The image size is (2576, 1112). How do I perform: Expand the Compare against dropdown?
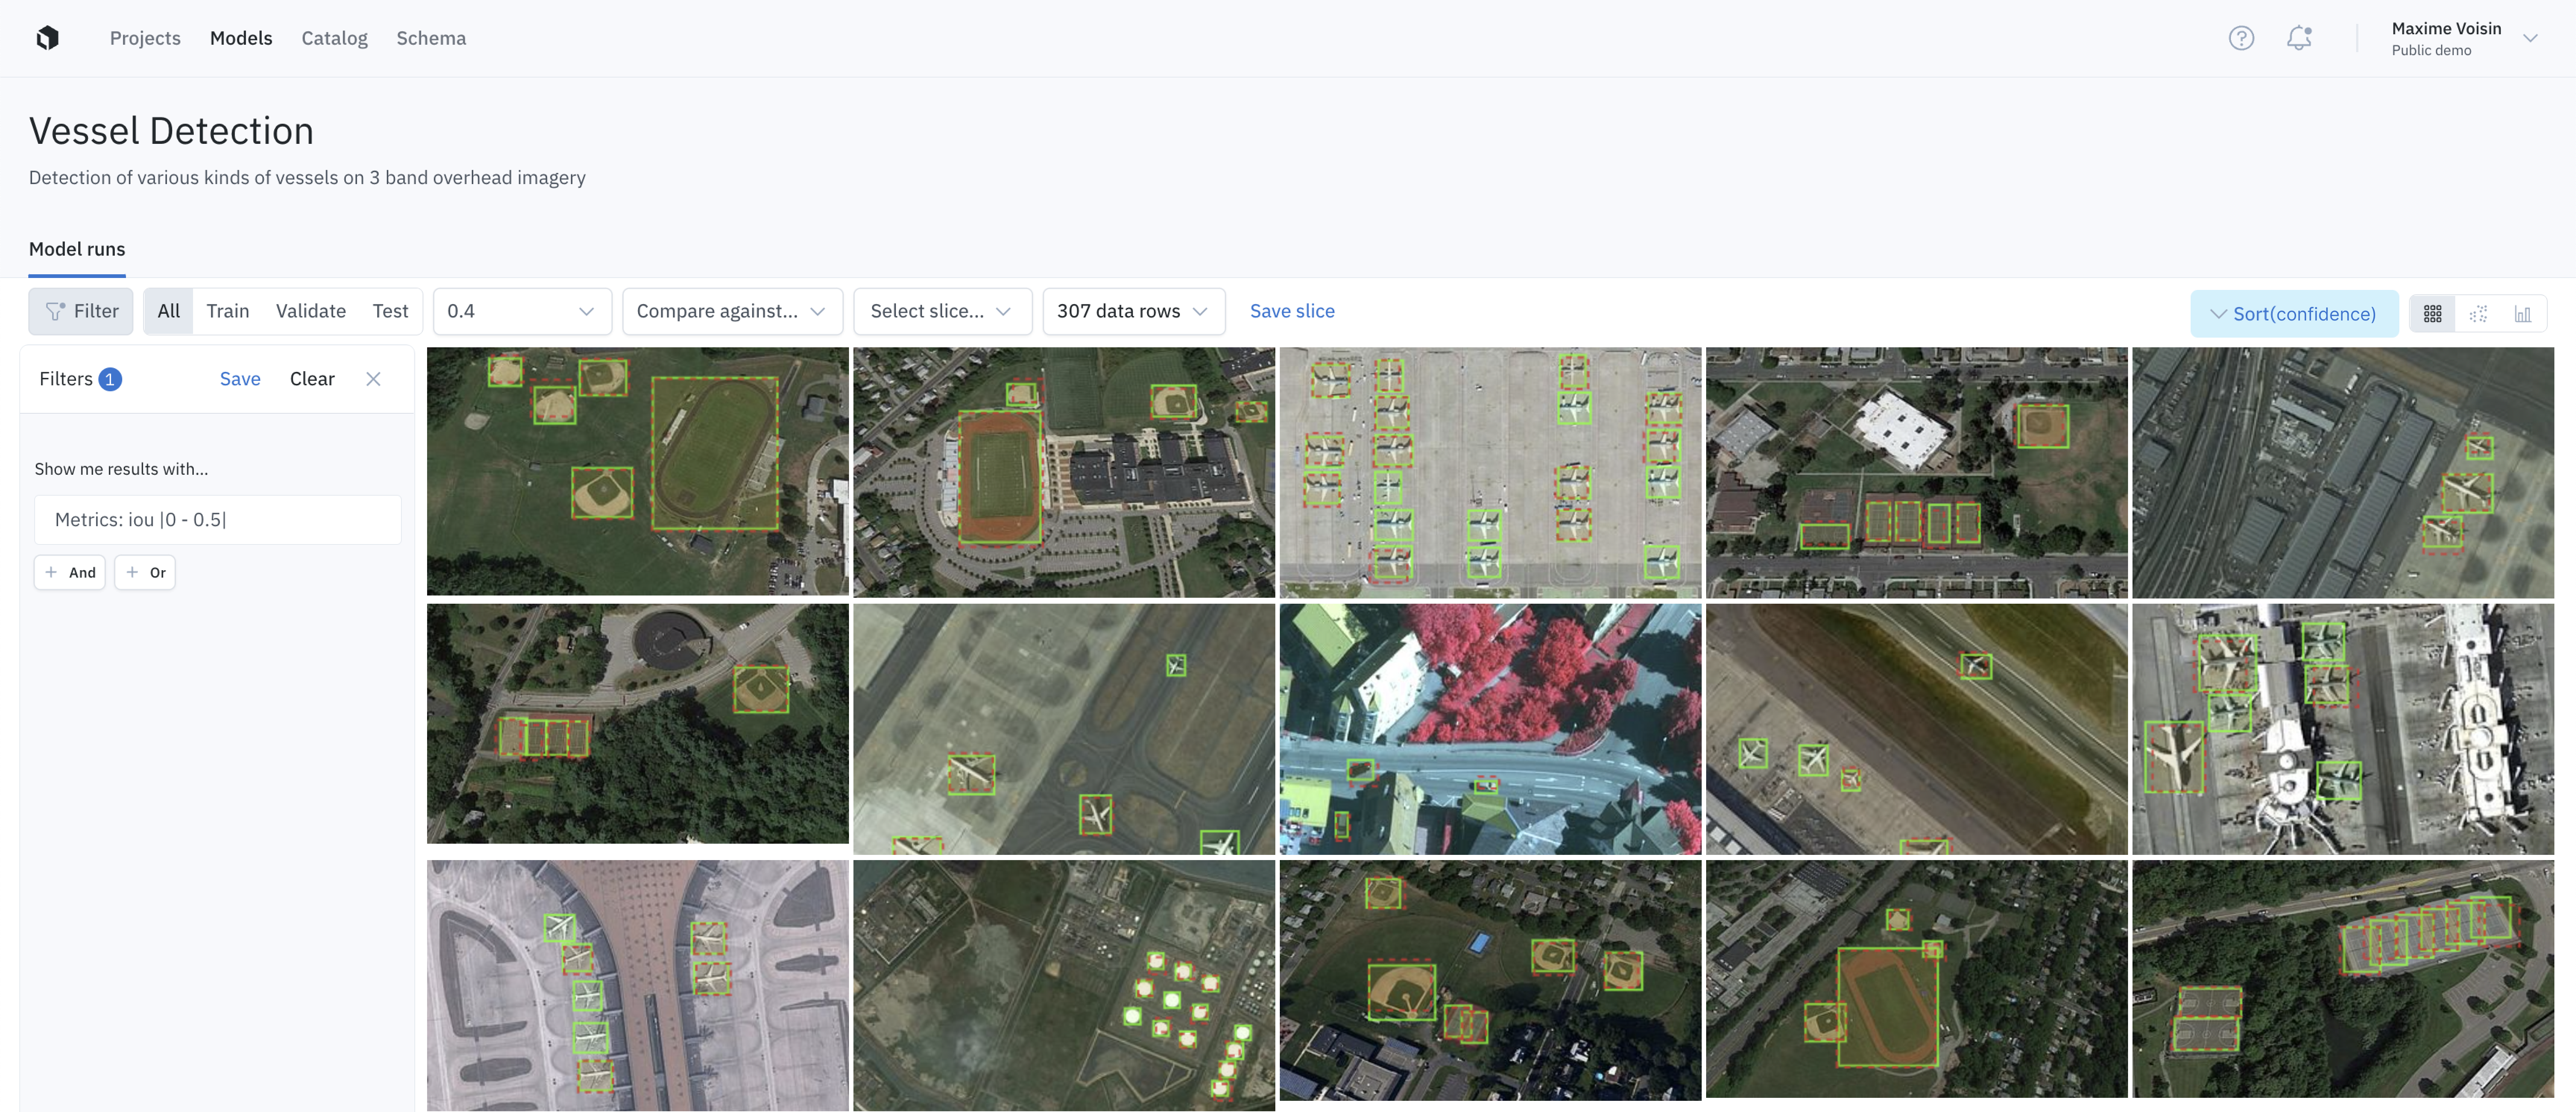(731, 311)
